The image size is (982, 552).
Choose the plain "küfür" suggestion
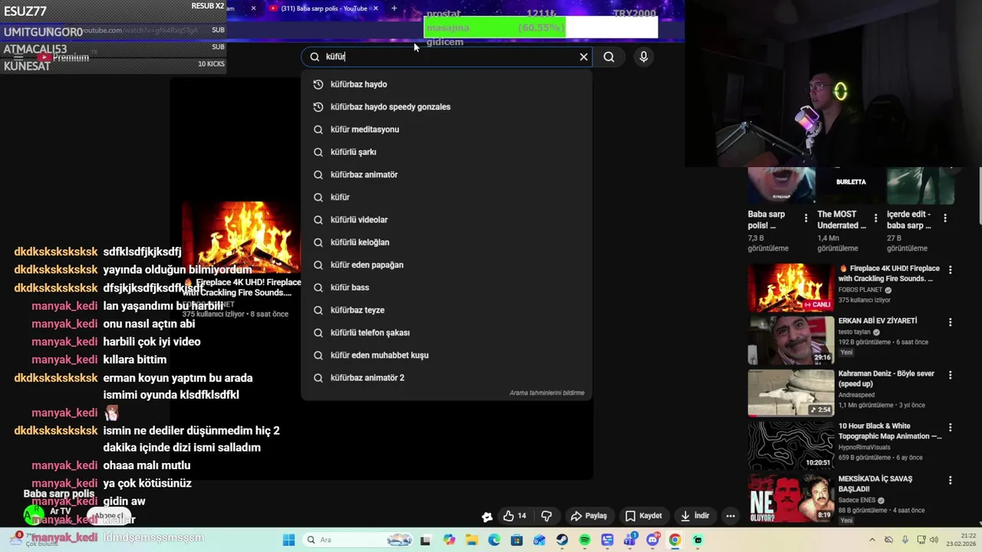(x=447, y=197)
